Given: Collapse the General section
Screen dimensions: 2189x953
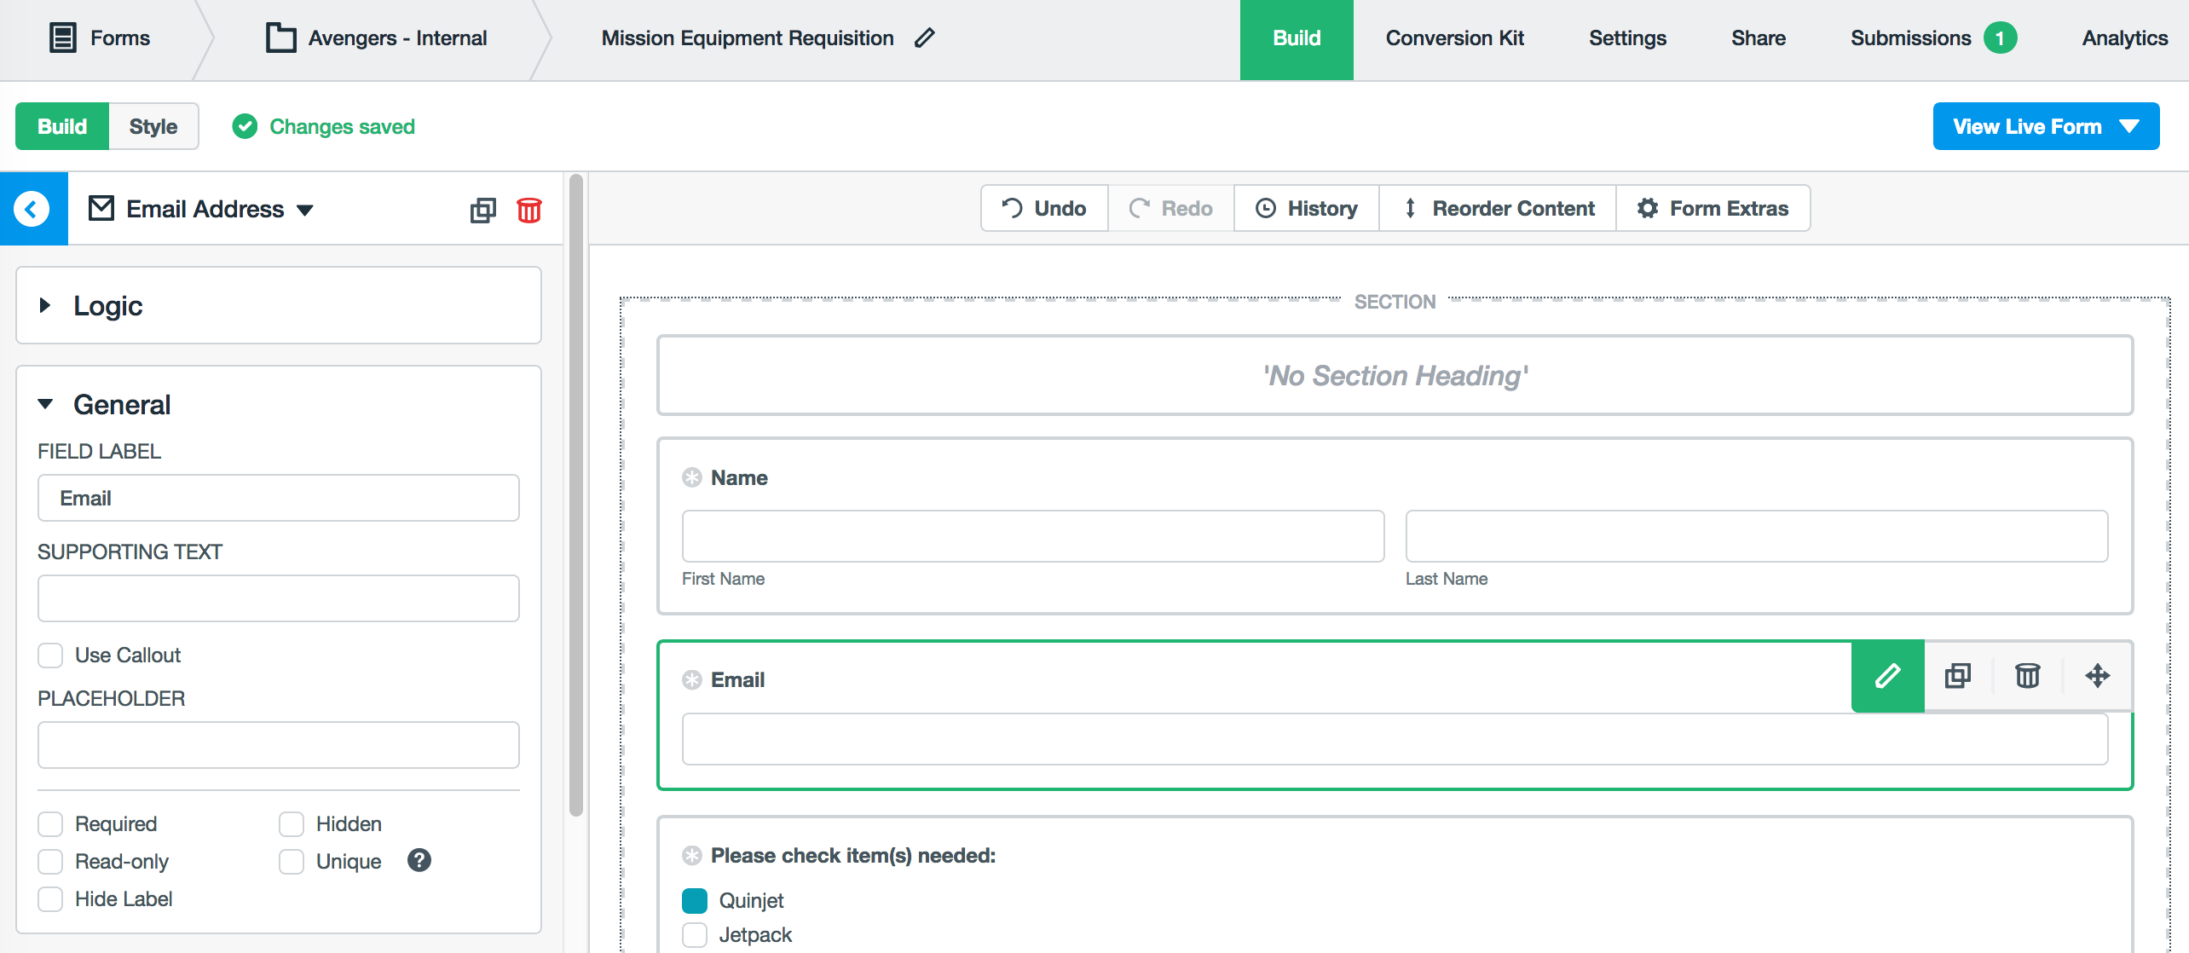Looking at the screenshot, I should tap(46, 404).
